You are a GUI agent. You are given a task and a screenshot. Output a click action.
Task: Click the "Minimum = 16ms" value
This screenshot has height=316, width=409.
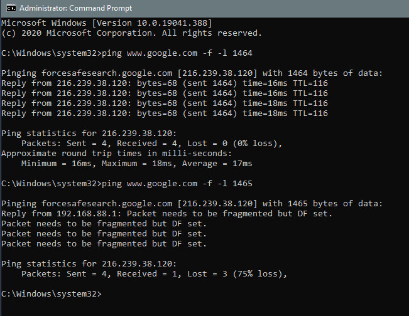57,163
